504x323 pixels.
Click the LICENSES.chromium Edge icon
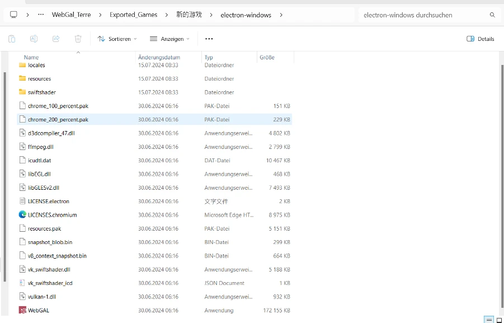[x=22, y=215]
